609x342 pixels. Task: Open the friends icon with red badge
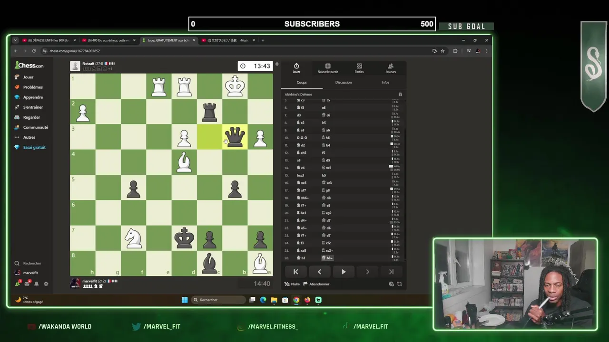18,284
